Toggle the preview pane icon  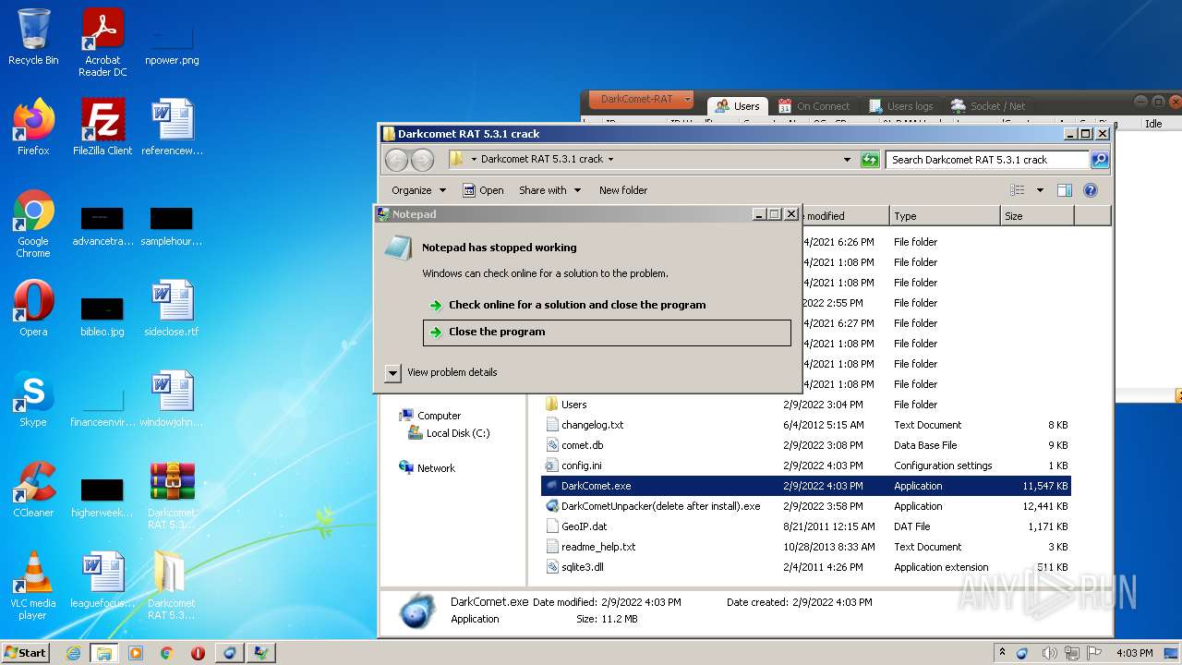tap(1064, 190)
